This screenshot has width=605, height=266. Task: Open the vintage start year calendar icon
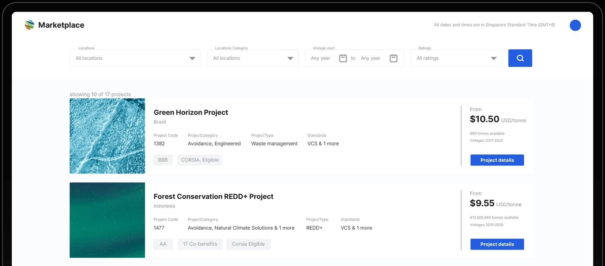pyautogui.click(x=343, y=58)
